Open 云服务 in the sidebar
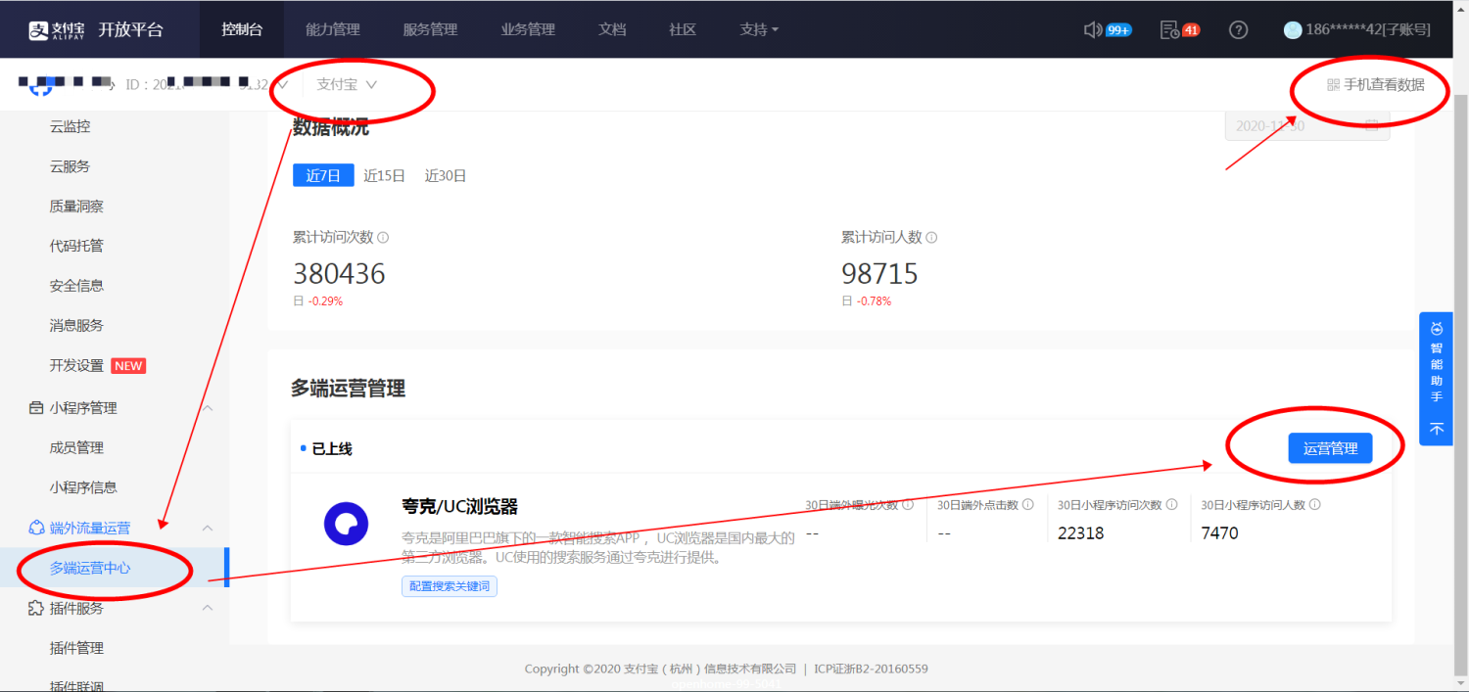Image resolution: width=1469 pixels, height=692 pixels. (x=70, y=166)
